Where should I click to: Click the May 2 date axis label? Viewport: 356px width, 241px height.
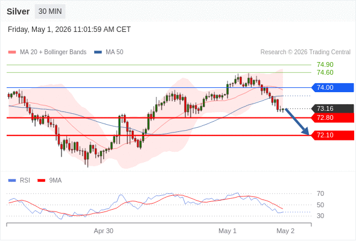coord(285,231)
